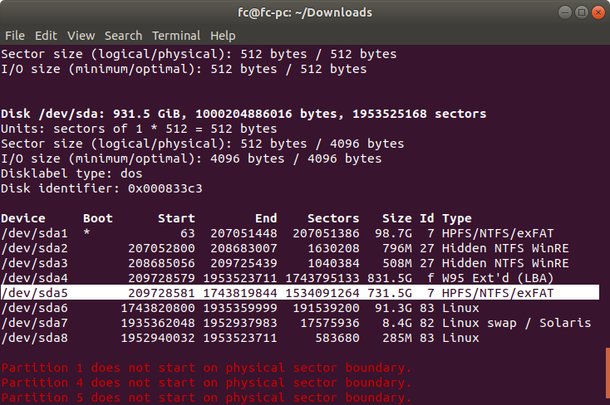Screen dimensions: 610x405
Task: Click the highlighted /dev/sda5 row
Action: coord(300,293)
